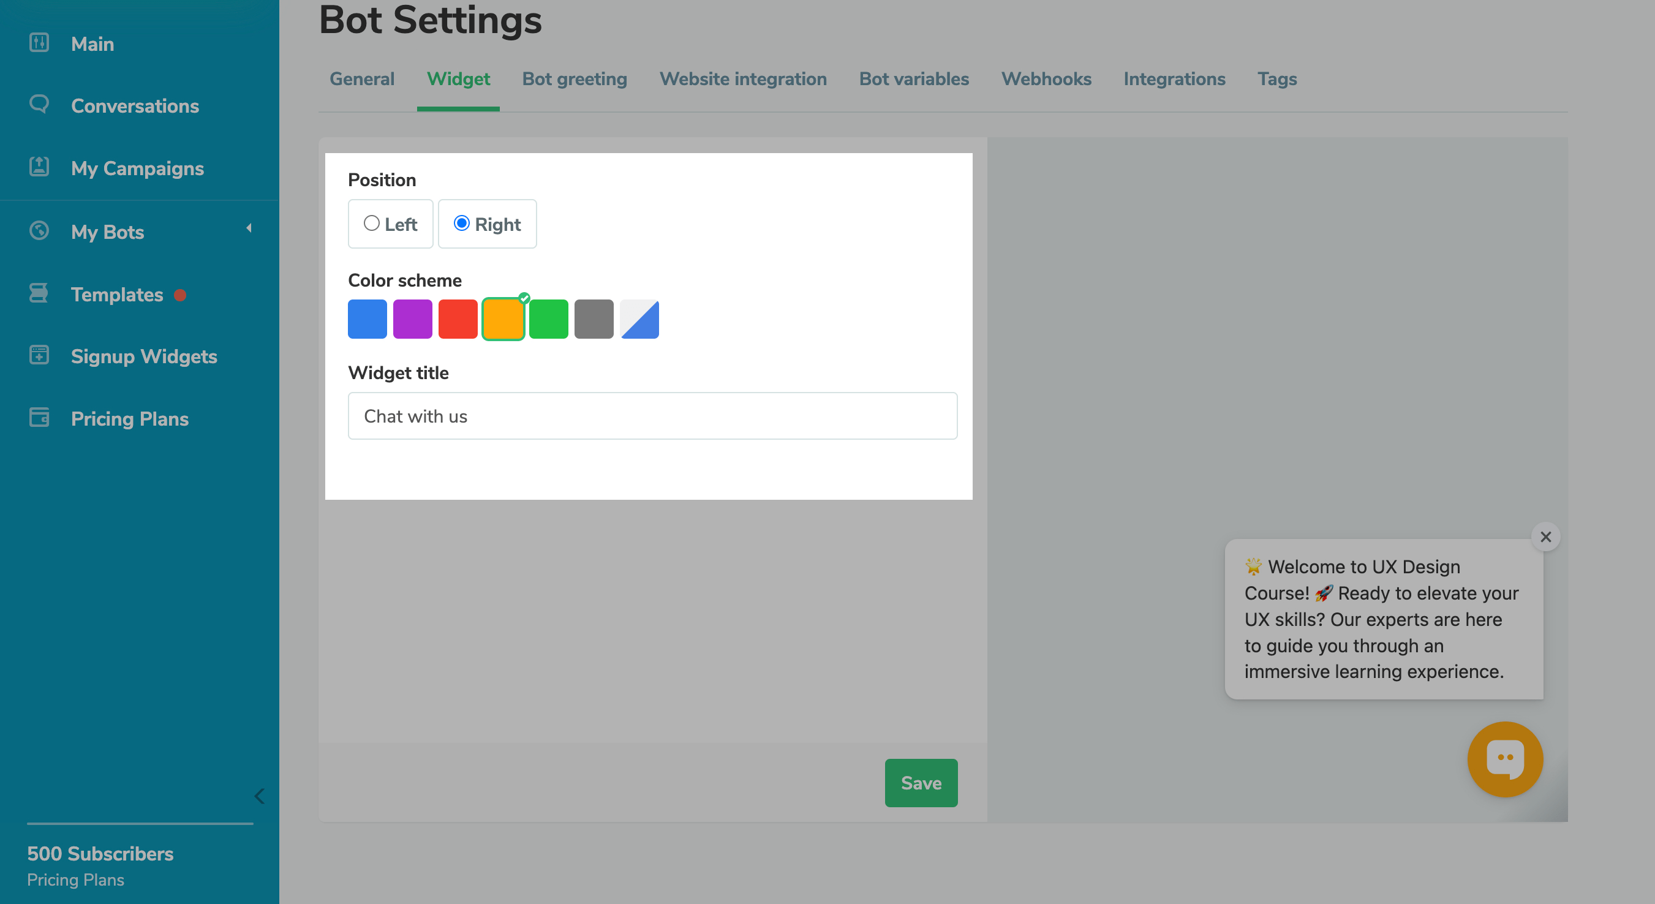Click the My Bots globe icon
Viewport: 1655px width, 904px height.
[x=39, y=230]
